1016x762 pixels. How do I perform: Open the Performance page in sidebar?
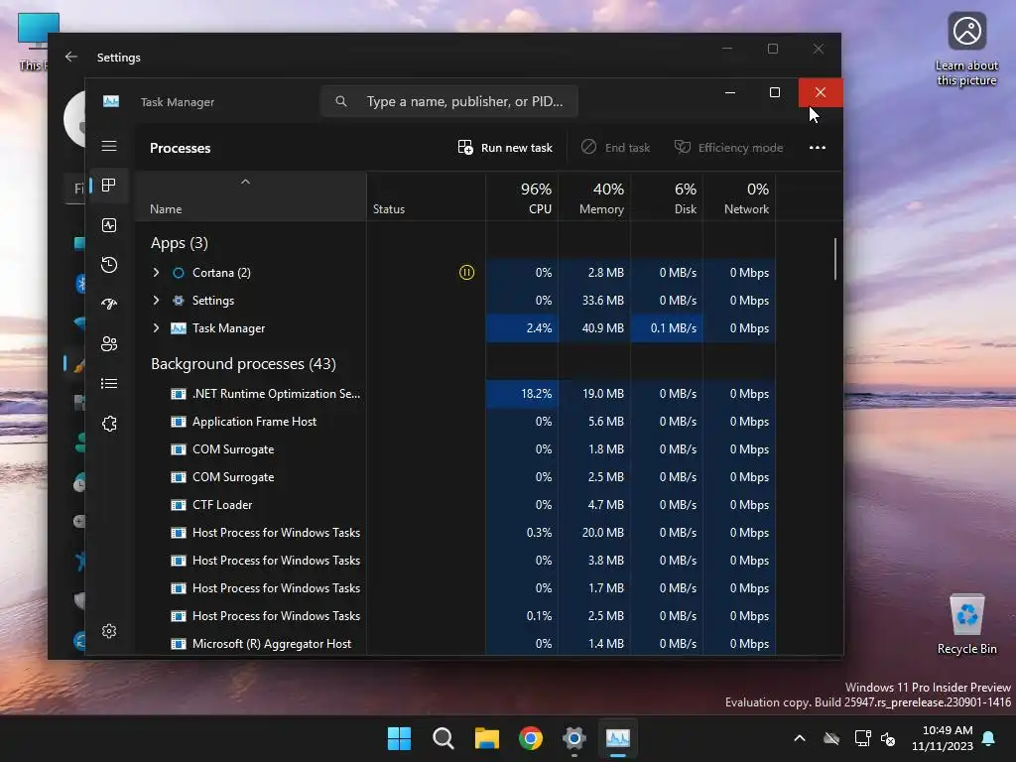pos(109,225)
